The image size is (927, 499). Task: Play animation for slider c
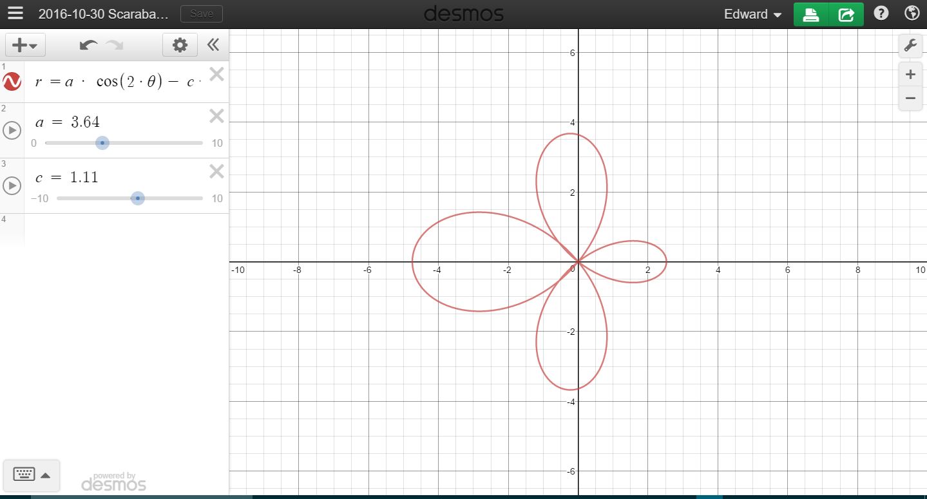pos(12,186)
